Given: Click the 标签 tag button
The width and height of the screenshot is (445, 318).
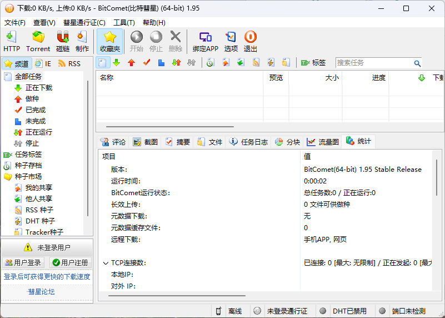Looking at the screenshot, I should (x=313, y=63).
